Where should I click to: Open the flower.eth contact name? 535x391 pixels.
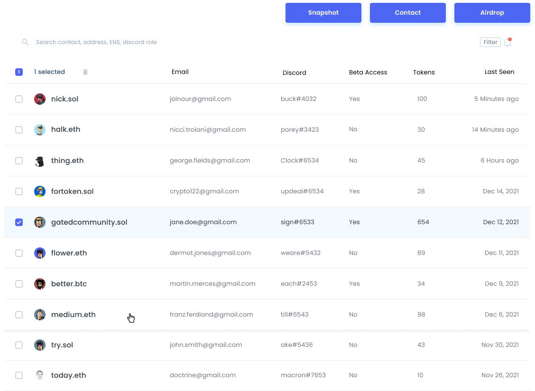[69, 253]
